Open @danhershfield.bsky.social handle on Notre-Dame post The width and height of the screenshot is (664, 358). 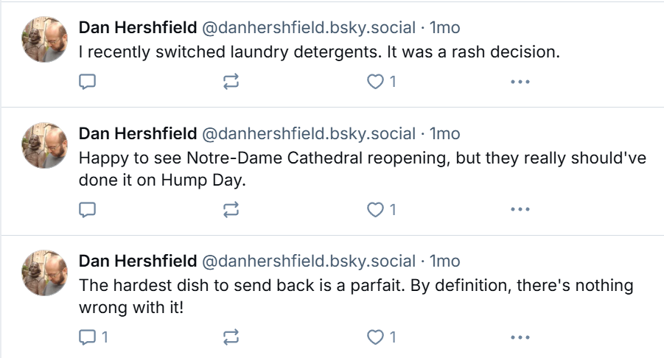309,134
